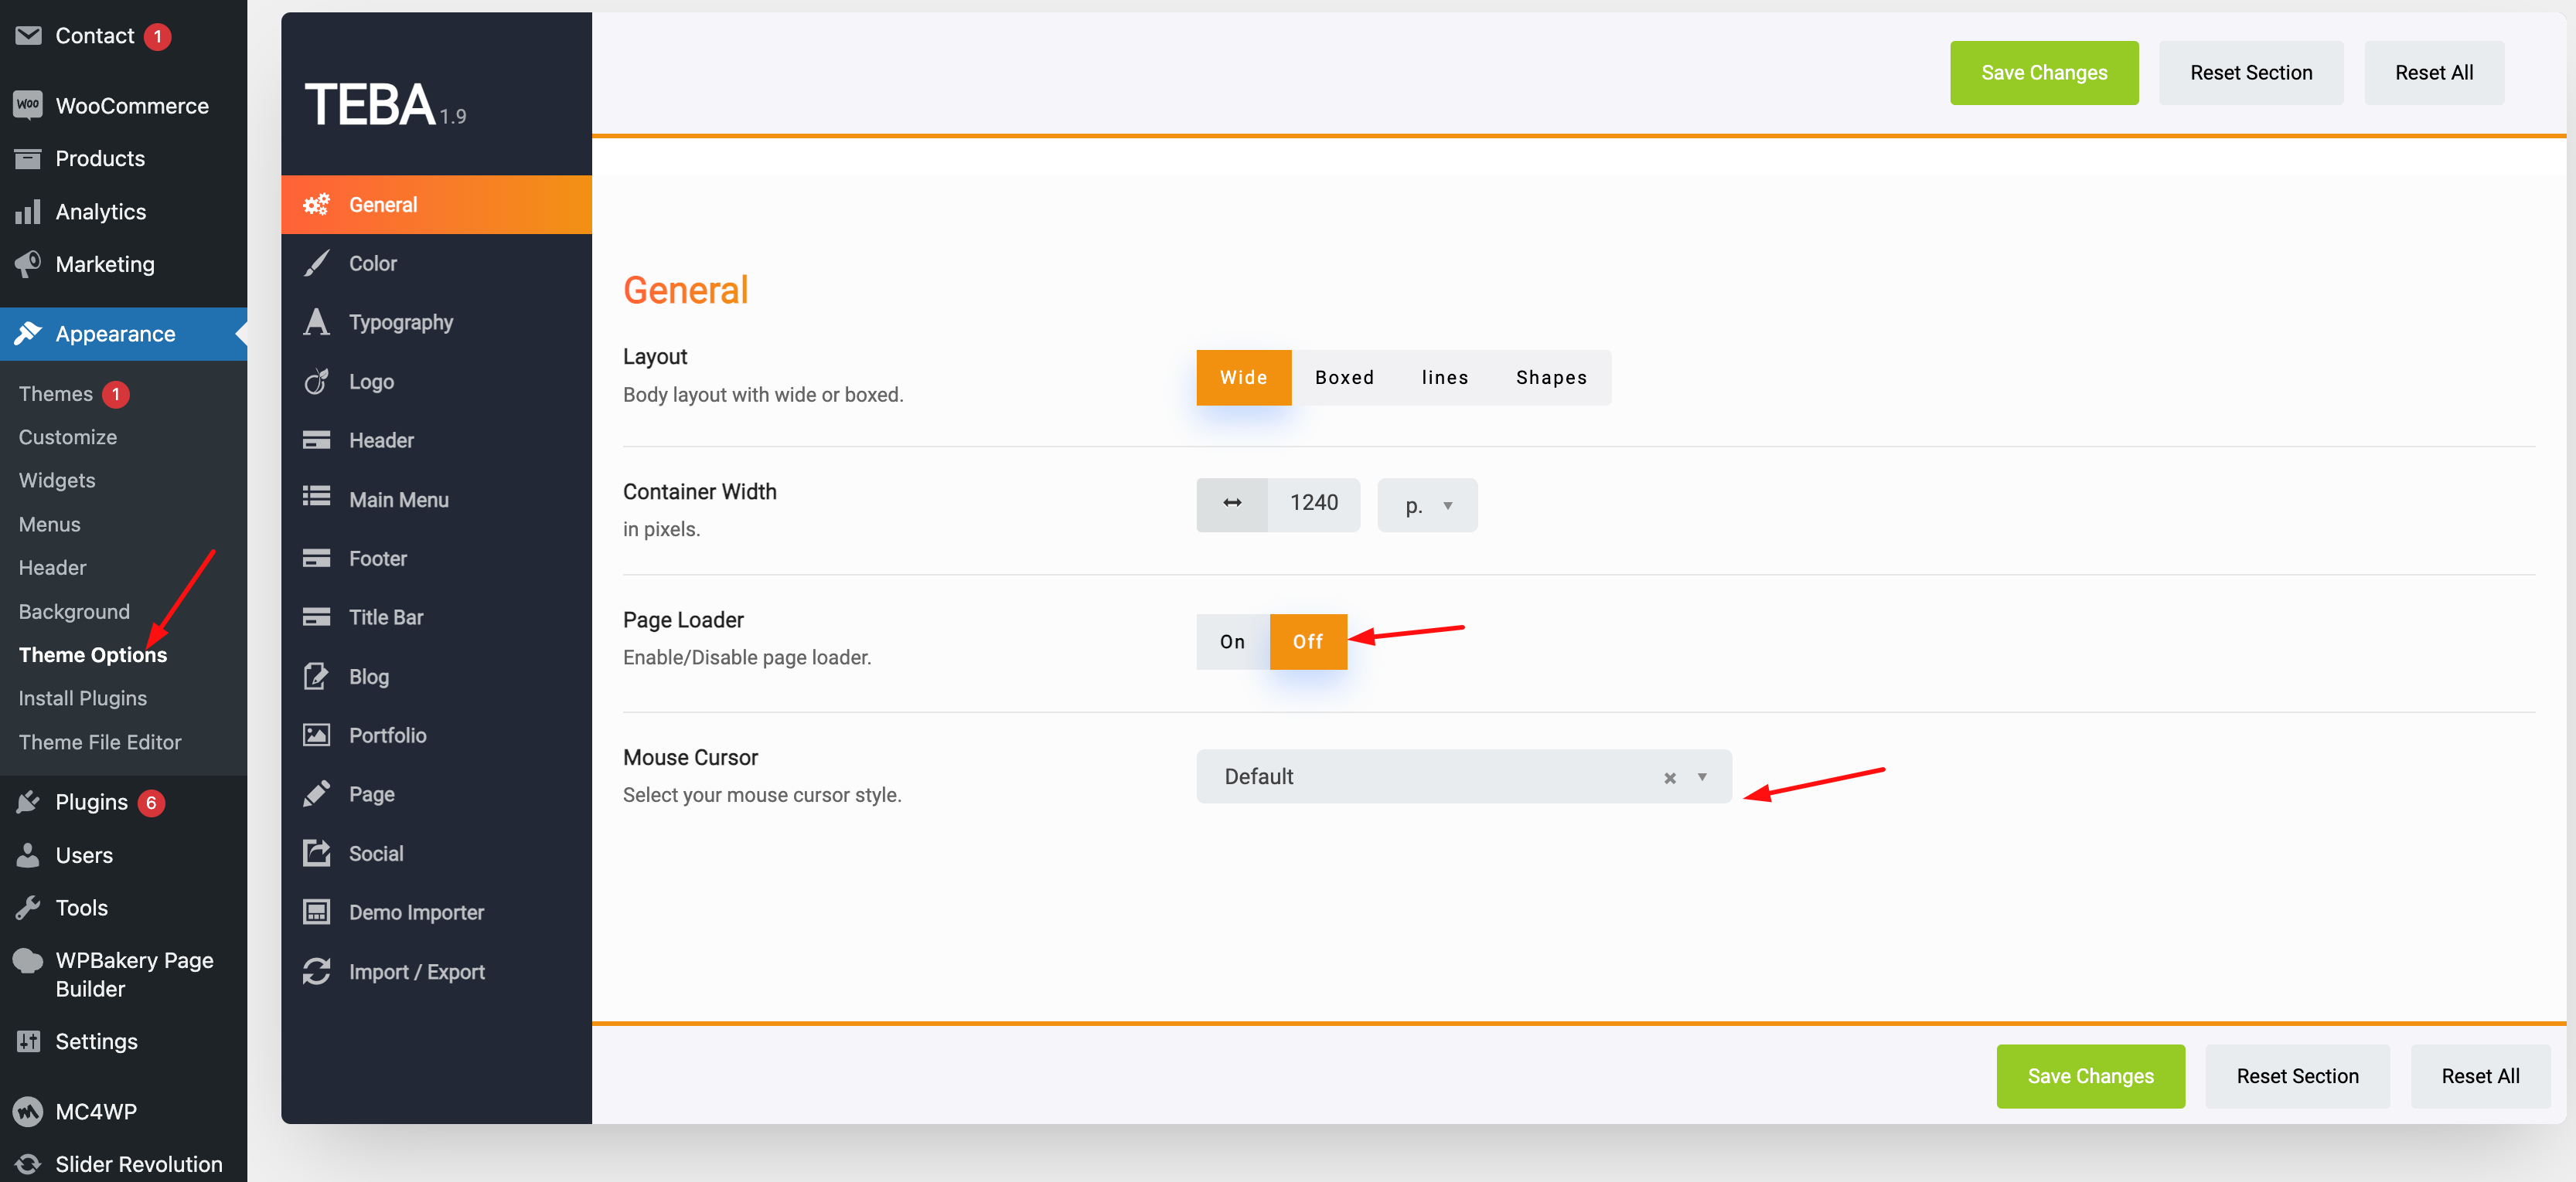This screenshot has width=2576, height=1182.
Task: Click the Slider Revolution refresh icon
Action: pos(28,1164)
